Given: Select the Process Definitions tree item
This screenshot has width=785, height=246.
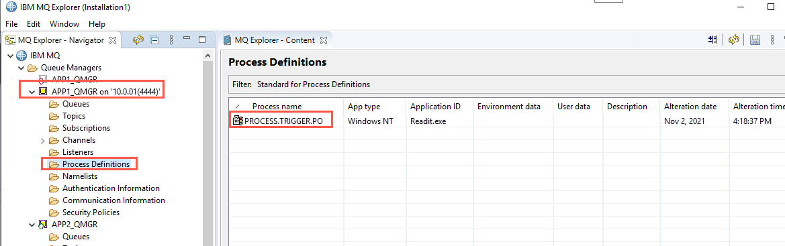Looking at the screenshot, I should (96, 164).
